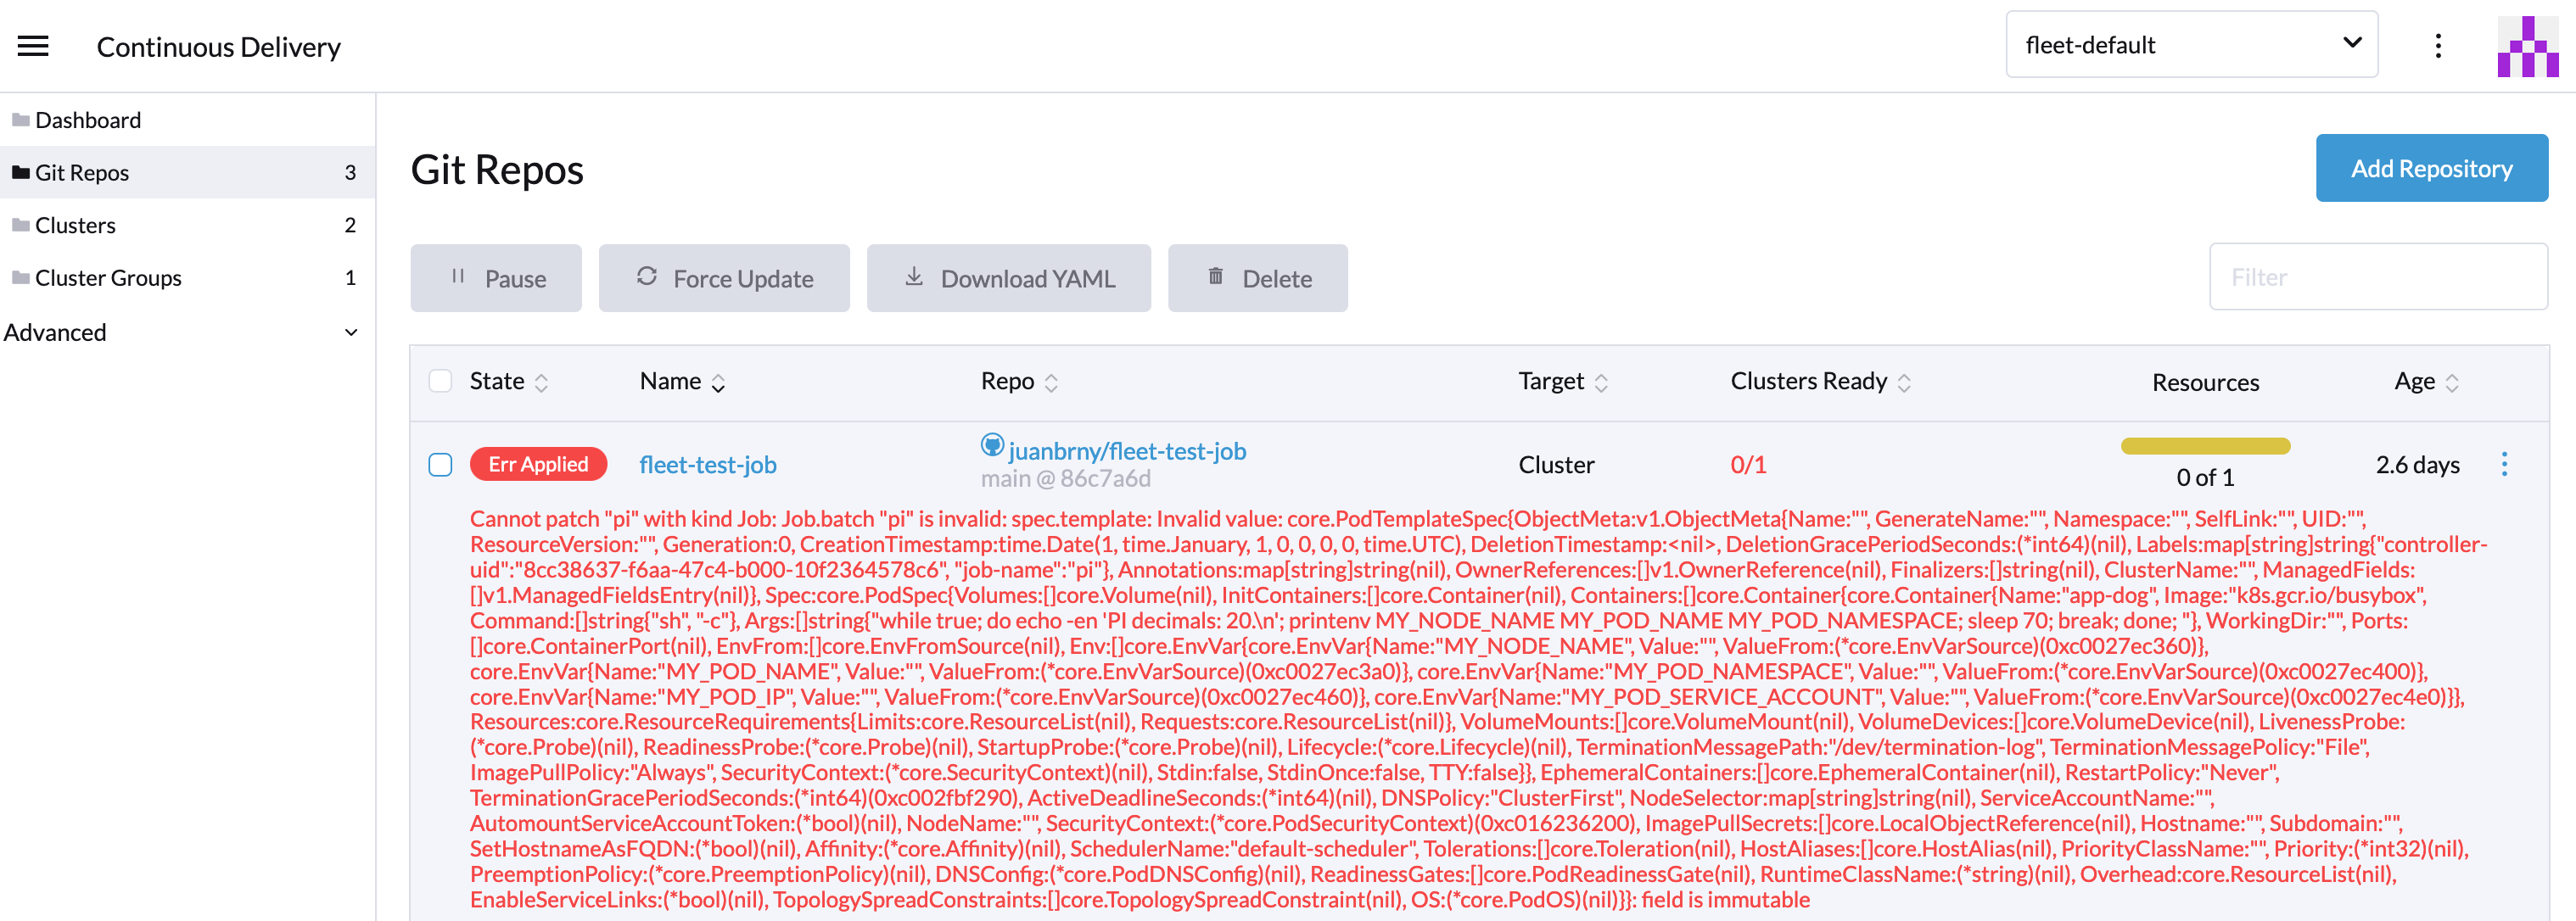Open the purple user avatar menu
Screen dimensions: 2576x921
point(2526,46)
